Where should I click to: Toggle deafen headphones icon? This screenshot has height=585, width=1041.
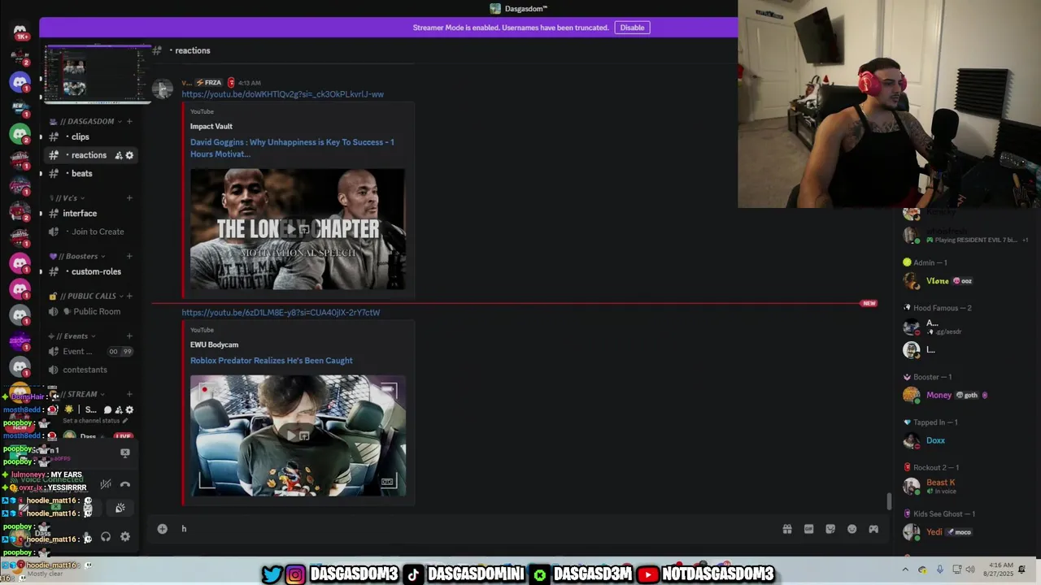point(106,537)
